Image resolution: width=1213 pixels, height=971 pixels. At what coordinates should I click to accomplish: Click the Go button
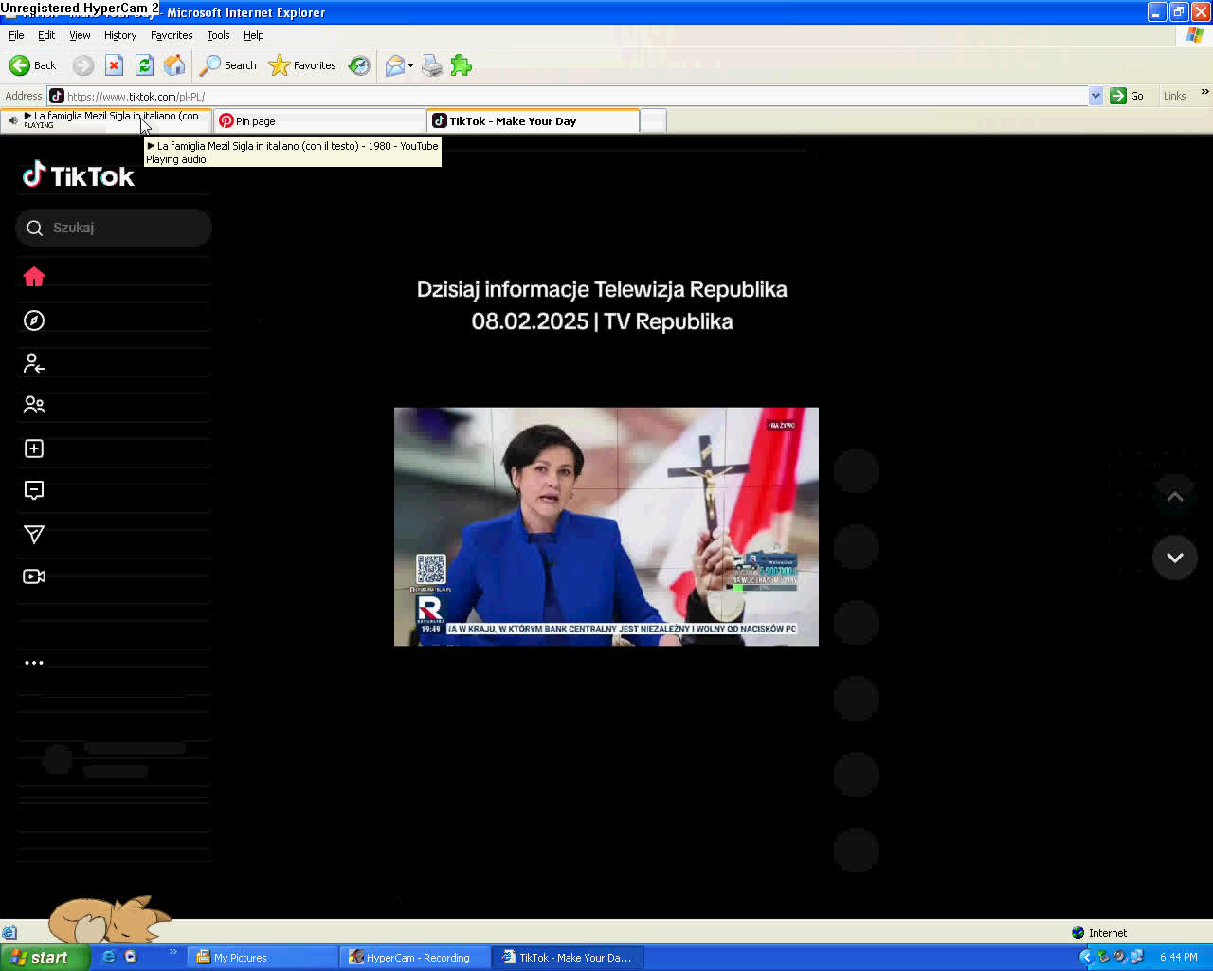[1127, 96]
